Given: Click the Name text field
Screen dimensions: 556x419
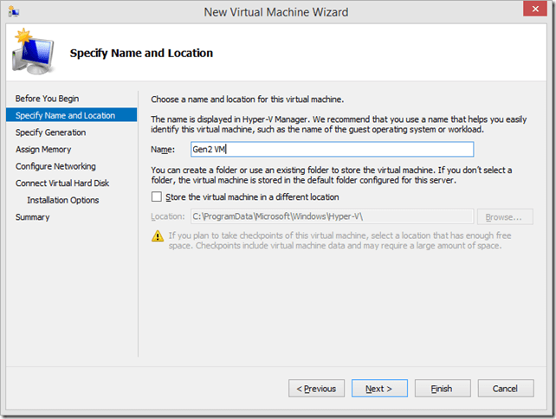Looking at the screenshot, I should (x=331, y=150).
